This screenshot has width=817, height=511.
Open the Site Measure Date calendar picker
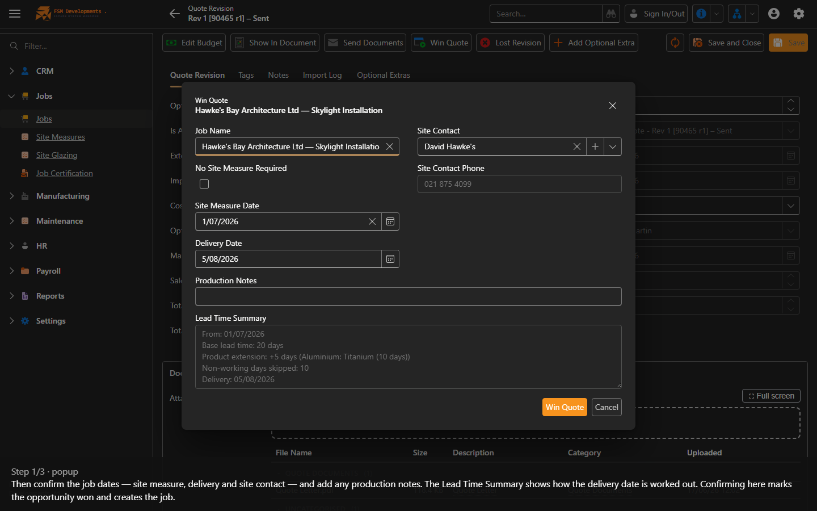(390, 221)
